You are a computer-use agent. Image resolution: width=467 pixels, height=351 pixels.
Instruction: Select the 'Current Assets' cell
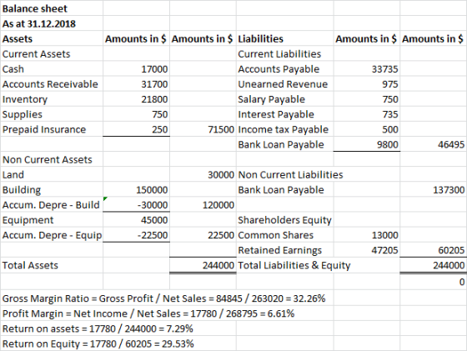tap(52, 53)
